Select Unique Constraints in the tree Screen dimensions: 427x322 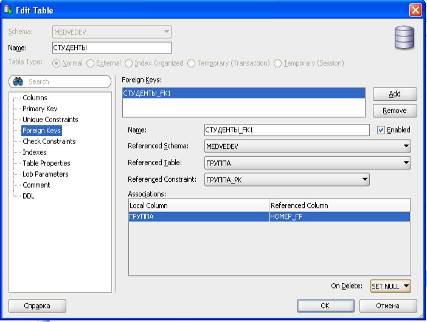pyautogui.click(x=50, y=120)
